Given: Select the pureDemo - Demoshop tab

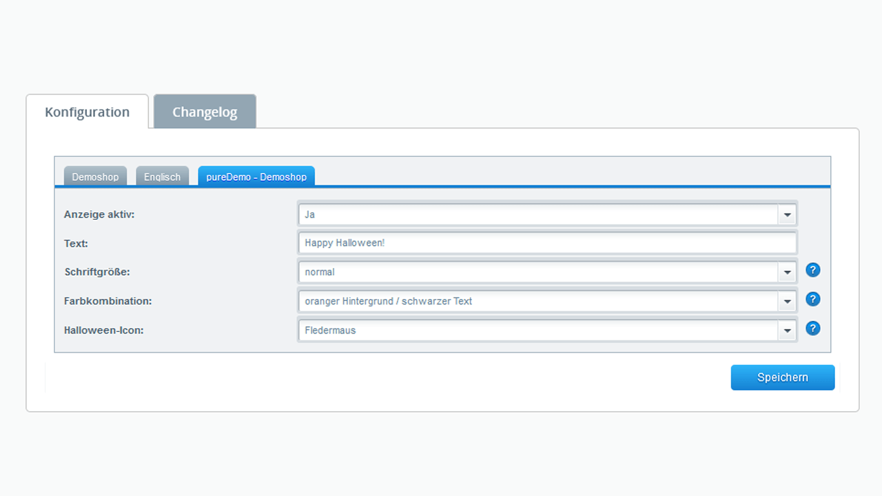Looking at the screenshot, I should pos(256,177).
